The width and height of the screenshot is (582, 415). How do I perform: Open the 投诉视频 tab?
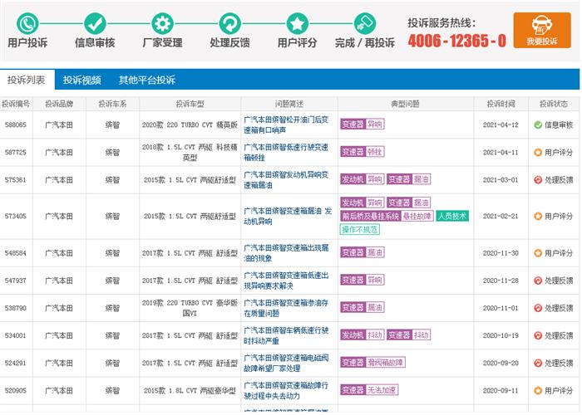tap(82, 80)
